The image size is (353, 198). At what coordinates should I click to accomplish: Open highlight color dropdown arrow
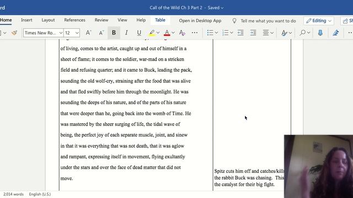[158, 33]
